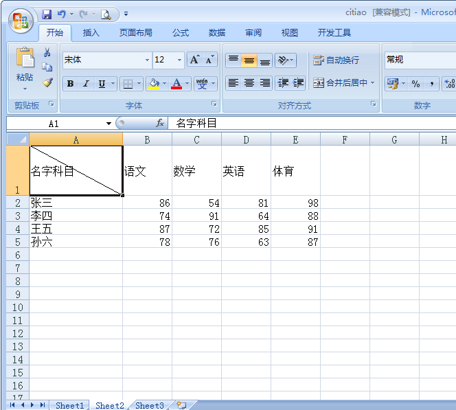The width and height of the screenshot is (456, 410).
Task: Switch to the 页面布局 ribbon tab
Action: 136,32
